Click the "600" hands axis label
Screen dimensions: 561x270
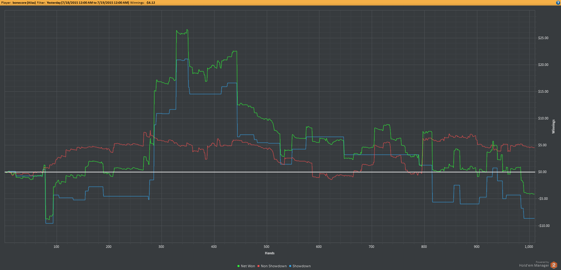[319, 247]
